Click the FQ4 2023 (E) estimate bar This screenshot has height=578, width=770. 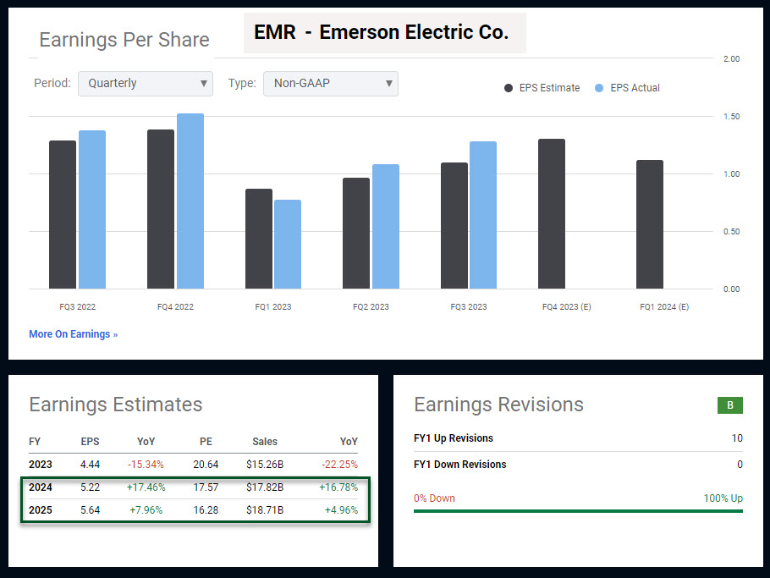[x=552, y=214]
